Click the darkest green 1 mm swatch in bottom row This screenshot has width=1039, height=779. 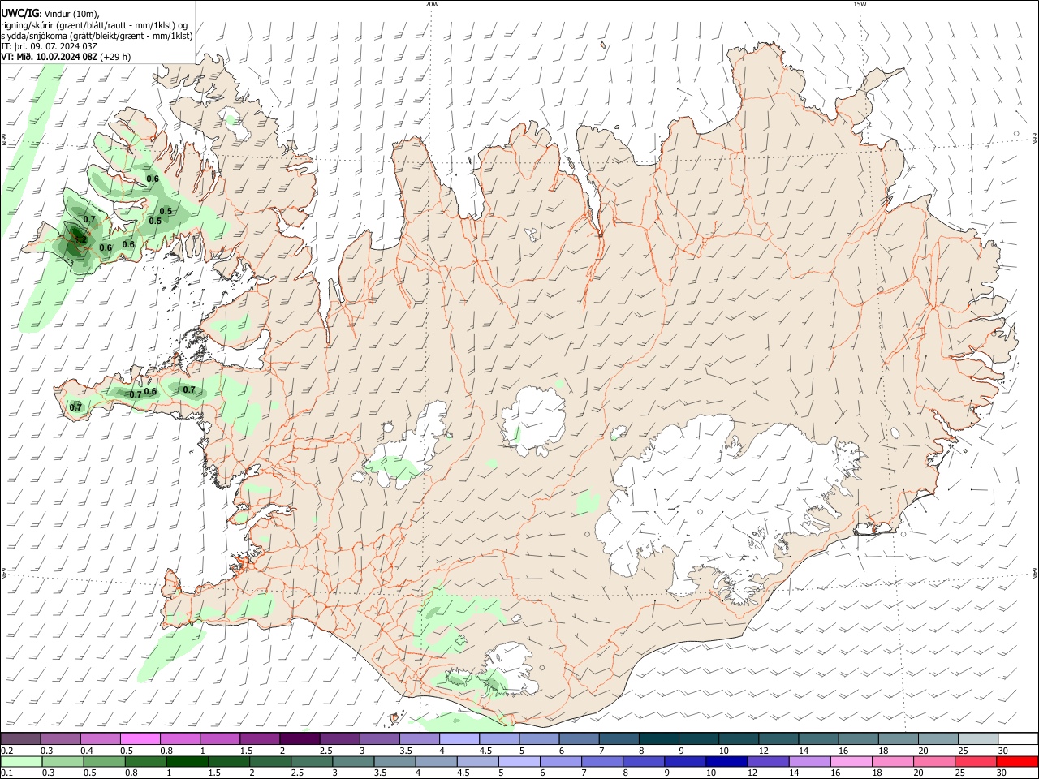tap(187, 761)
